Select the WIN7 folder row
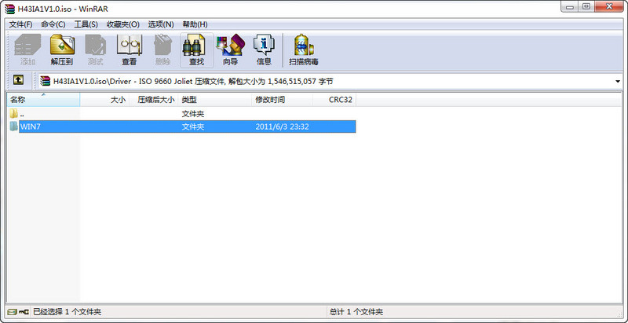This screenshot has height=323, width=628. point(181,127)
